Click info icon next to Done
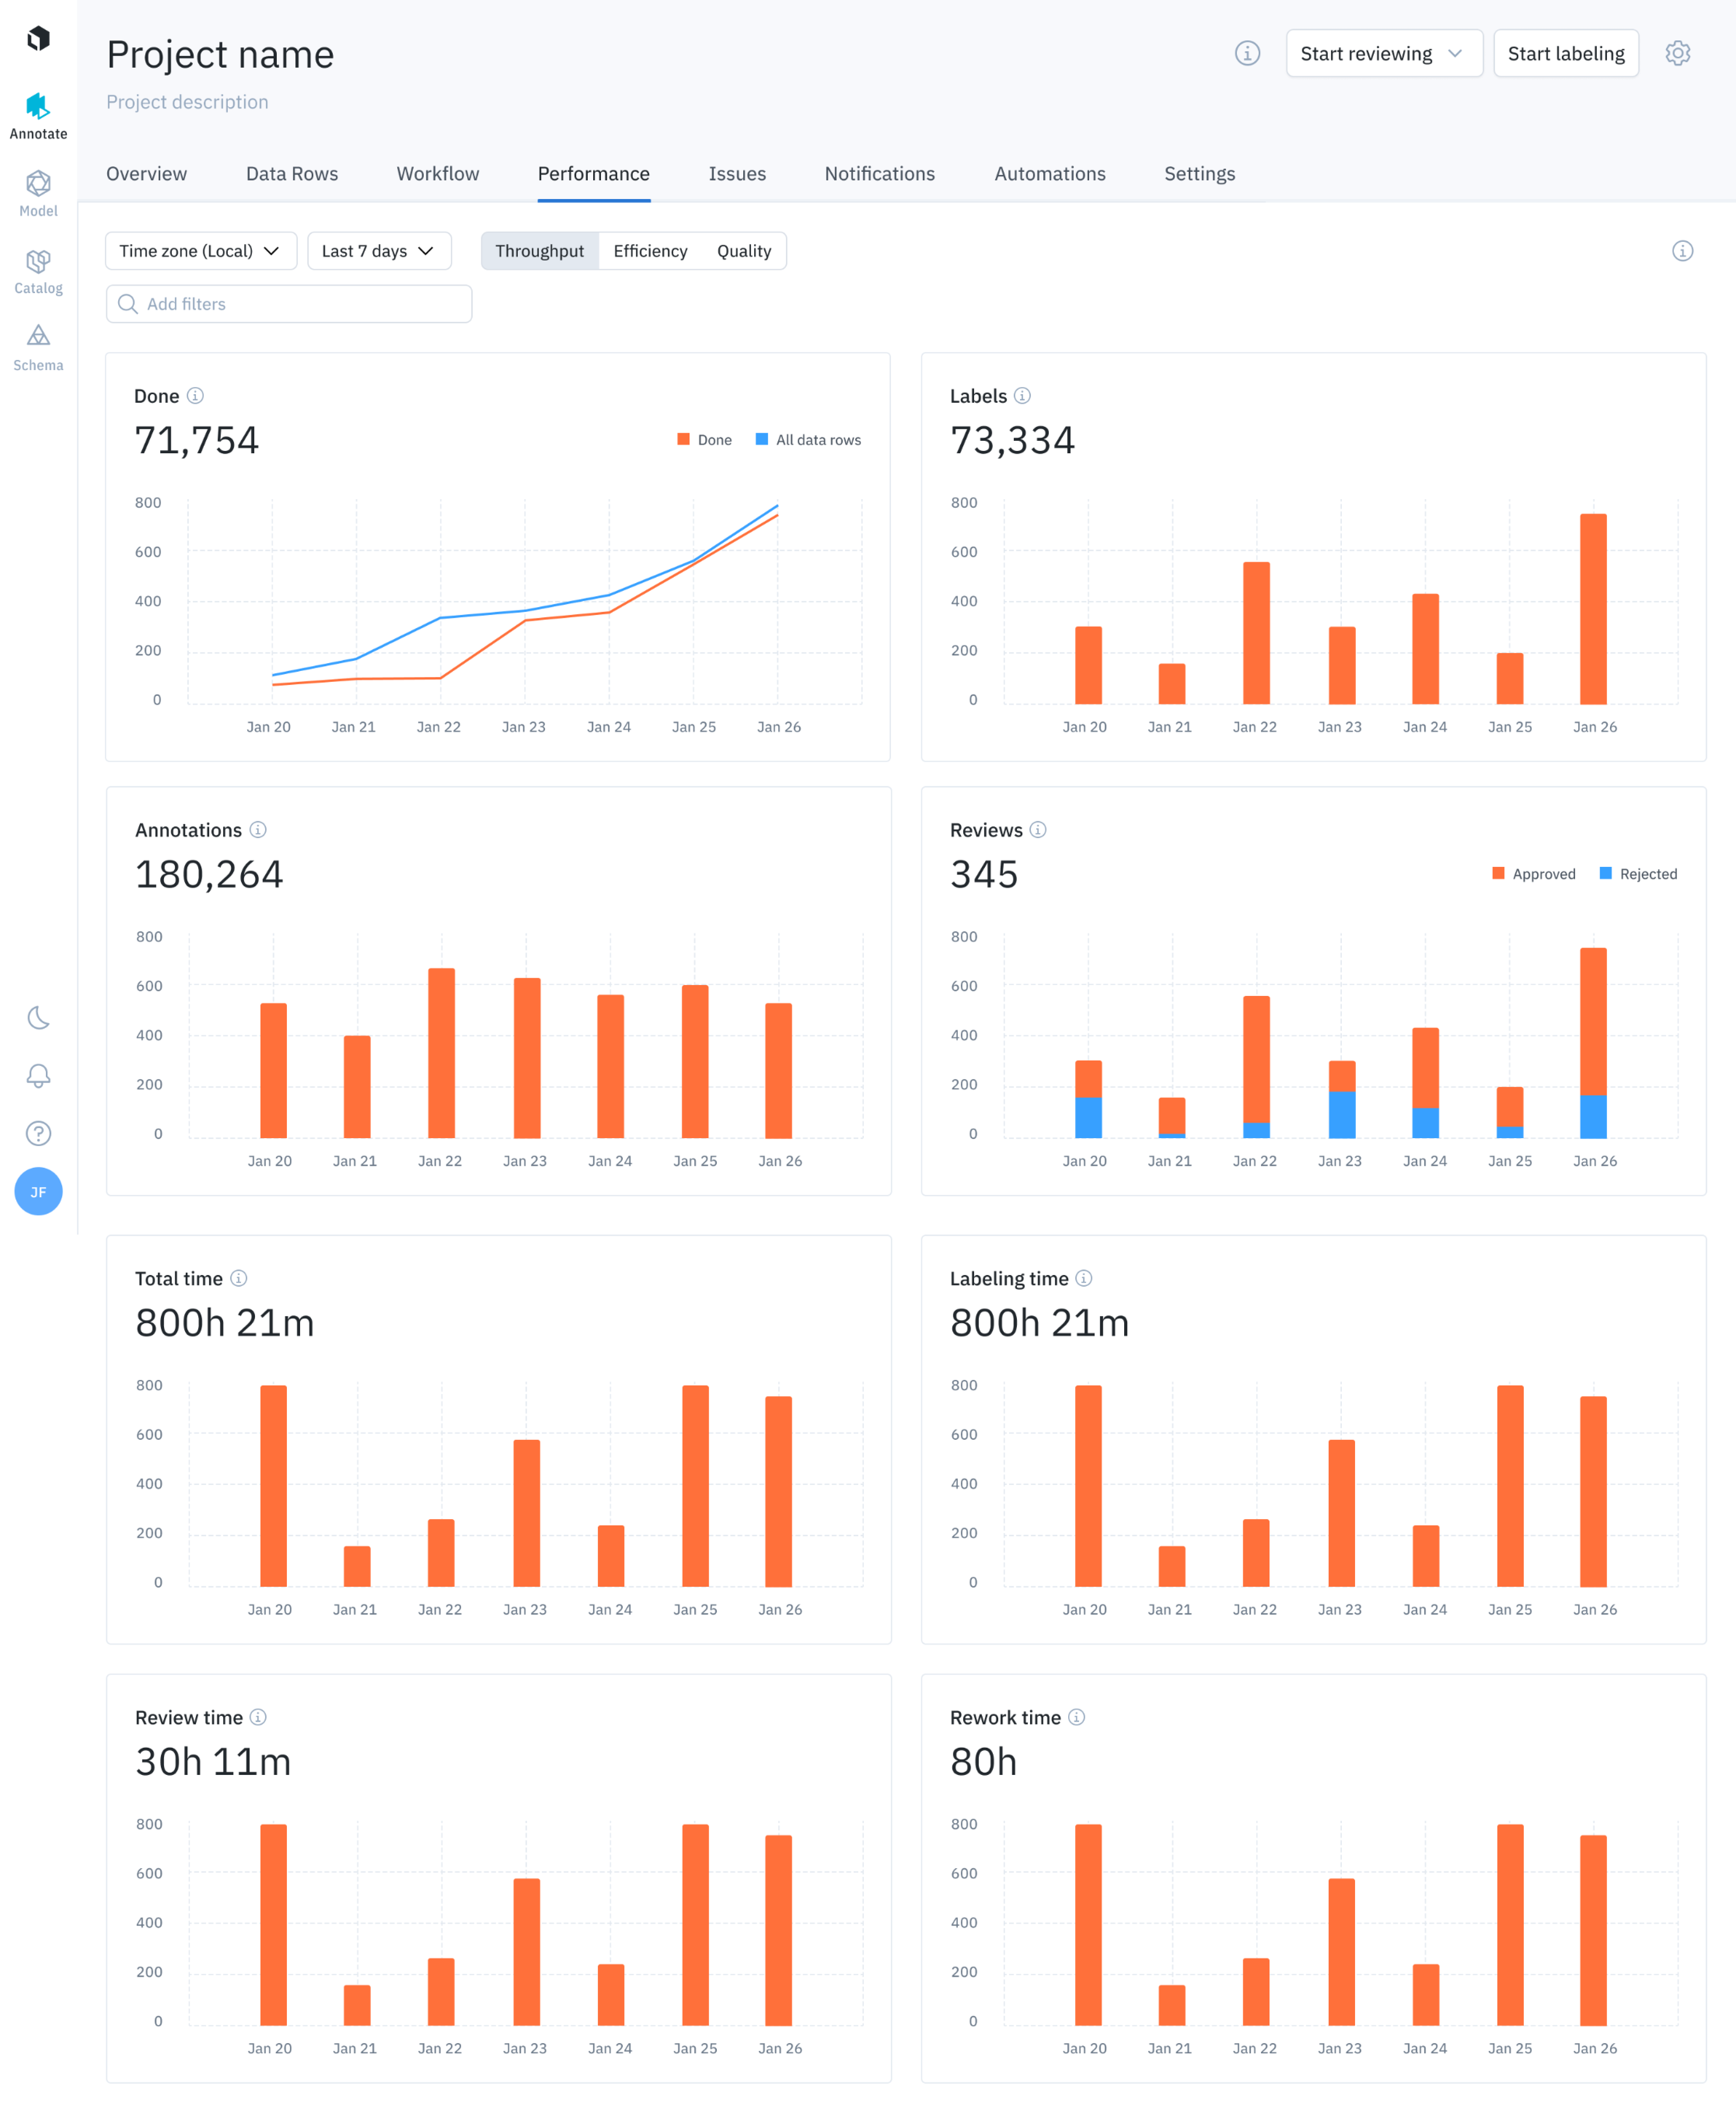Screen dimensions: 1736x2103 coord(196,396)
